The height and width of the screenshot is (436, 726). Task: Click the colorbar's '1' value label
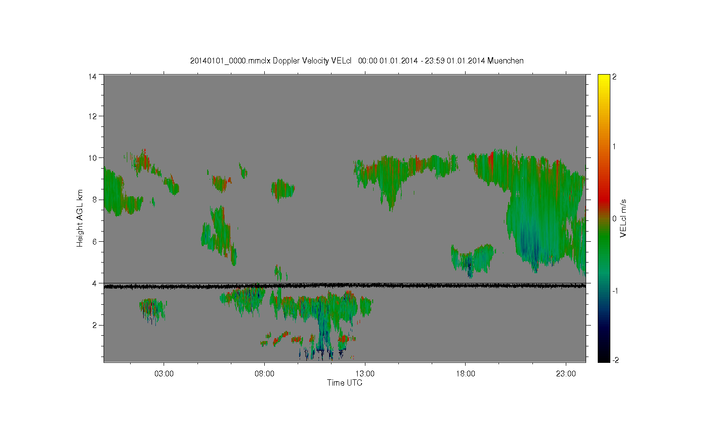tap(615, 147)
